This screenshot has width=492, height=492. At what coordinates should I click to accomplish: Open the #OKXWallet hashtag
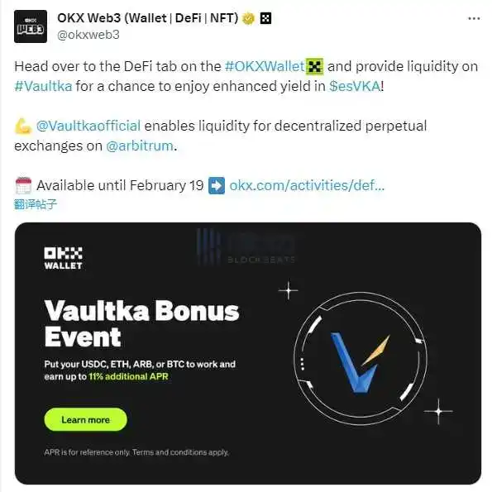[x=265, y=66]
